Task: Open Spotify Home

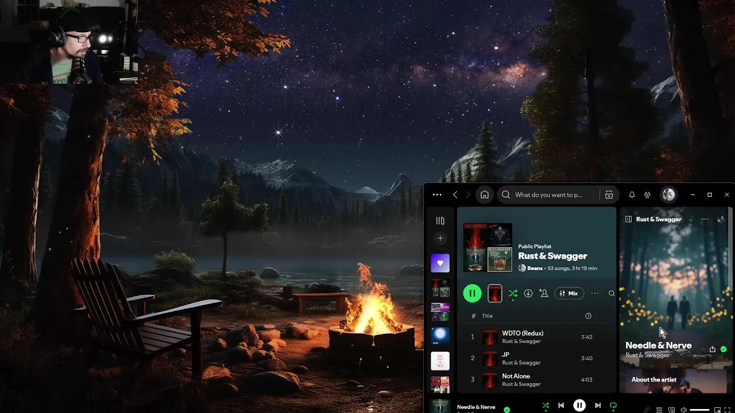Action: pyautogui.click(x=485, y=195)
